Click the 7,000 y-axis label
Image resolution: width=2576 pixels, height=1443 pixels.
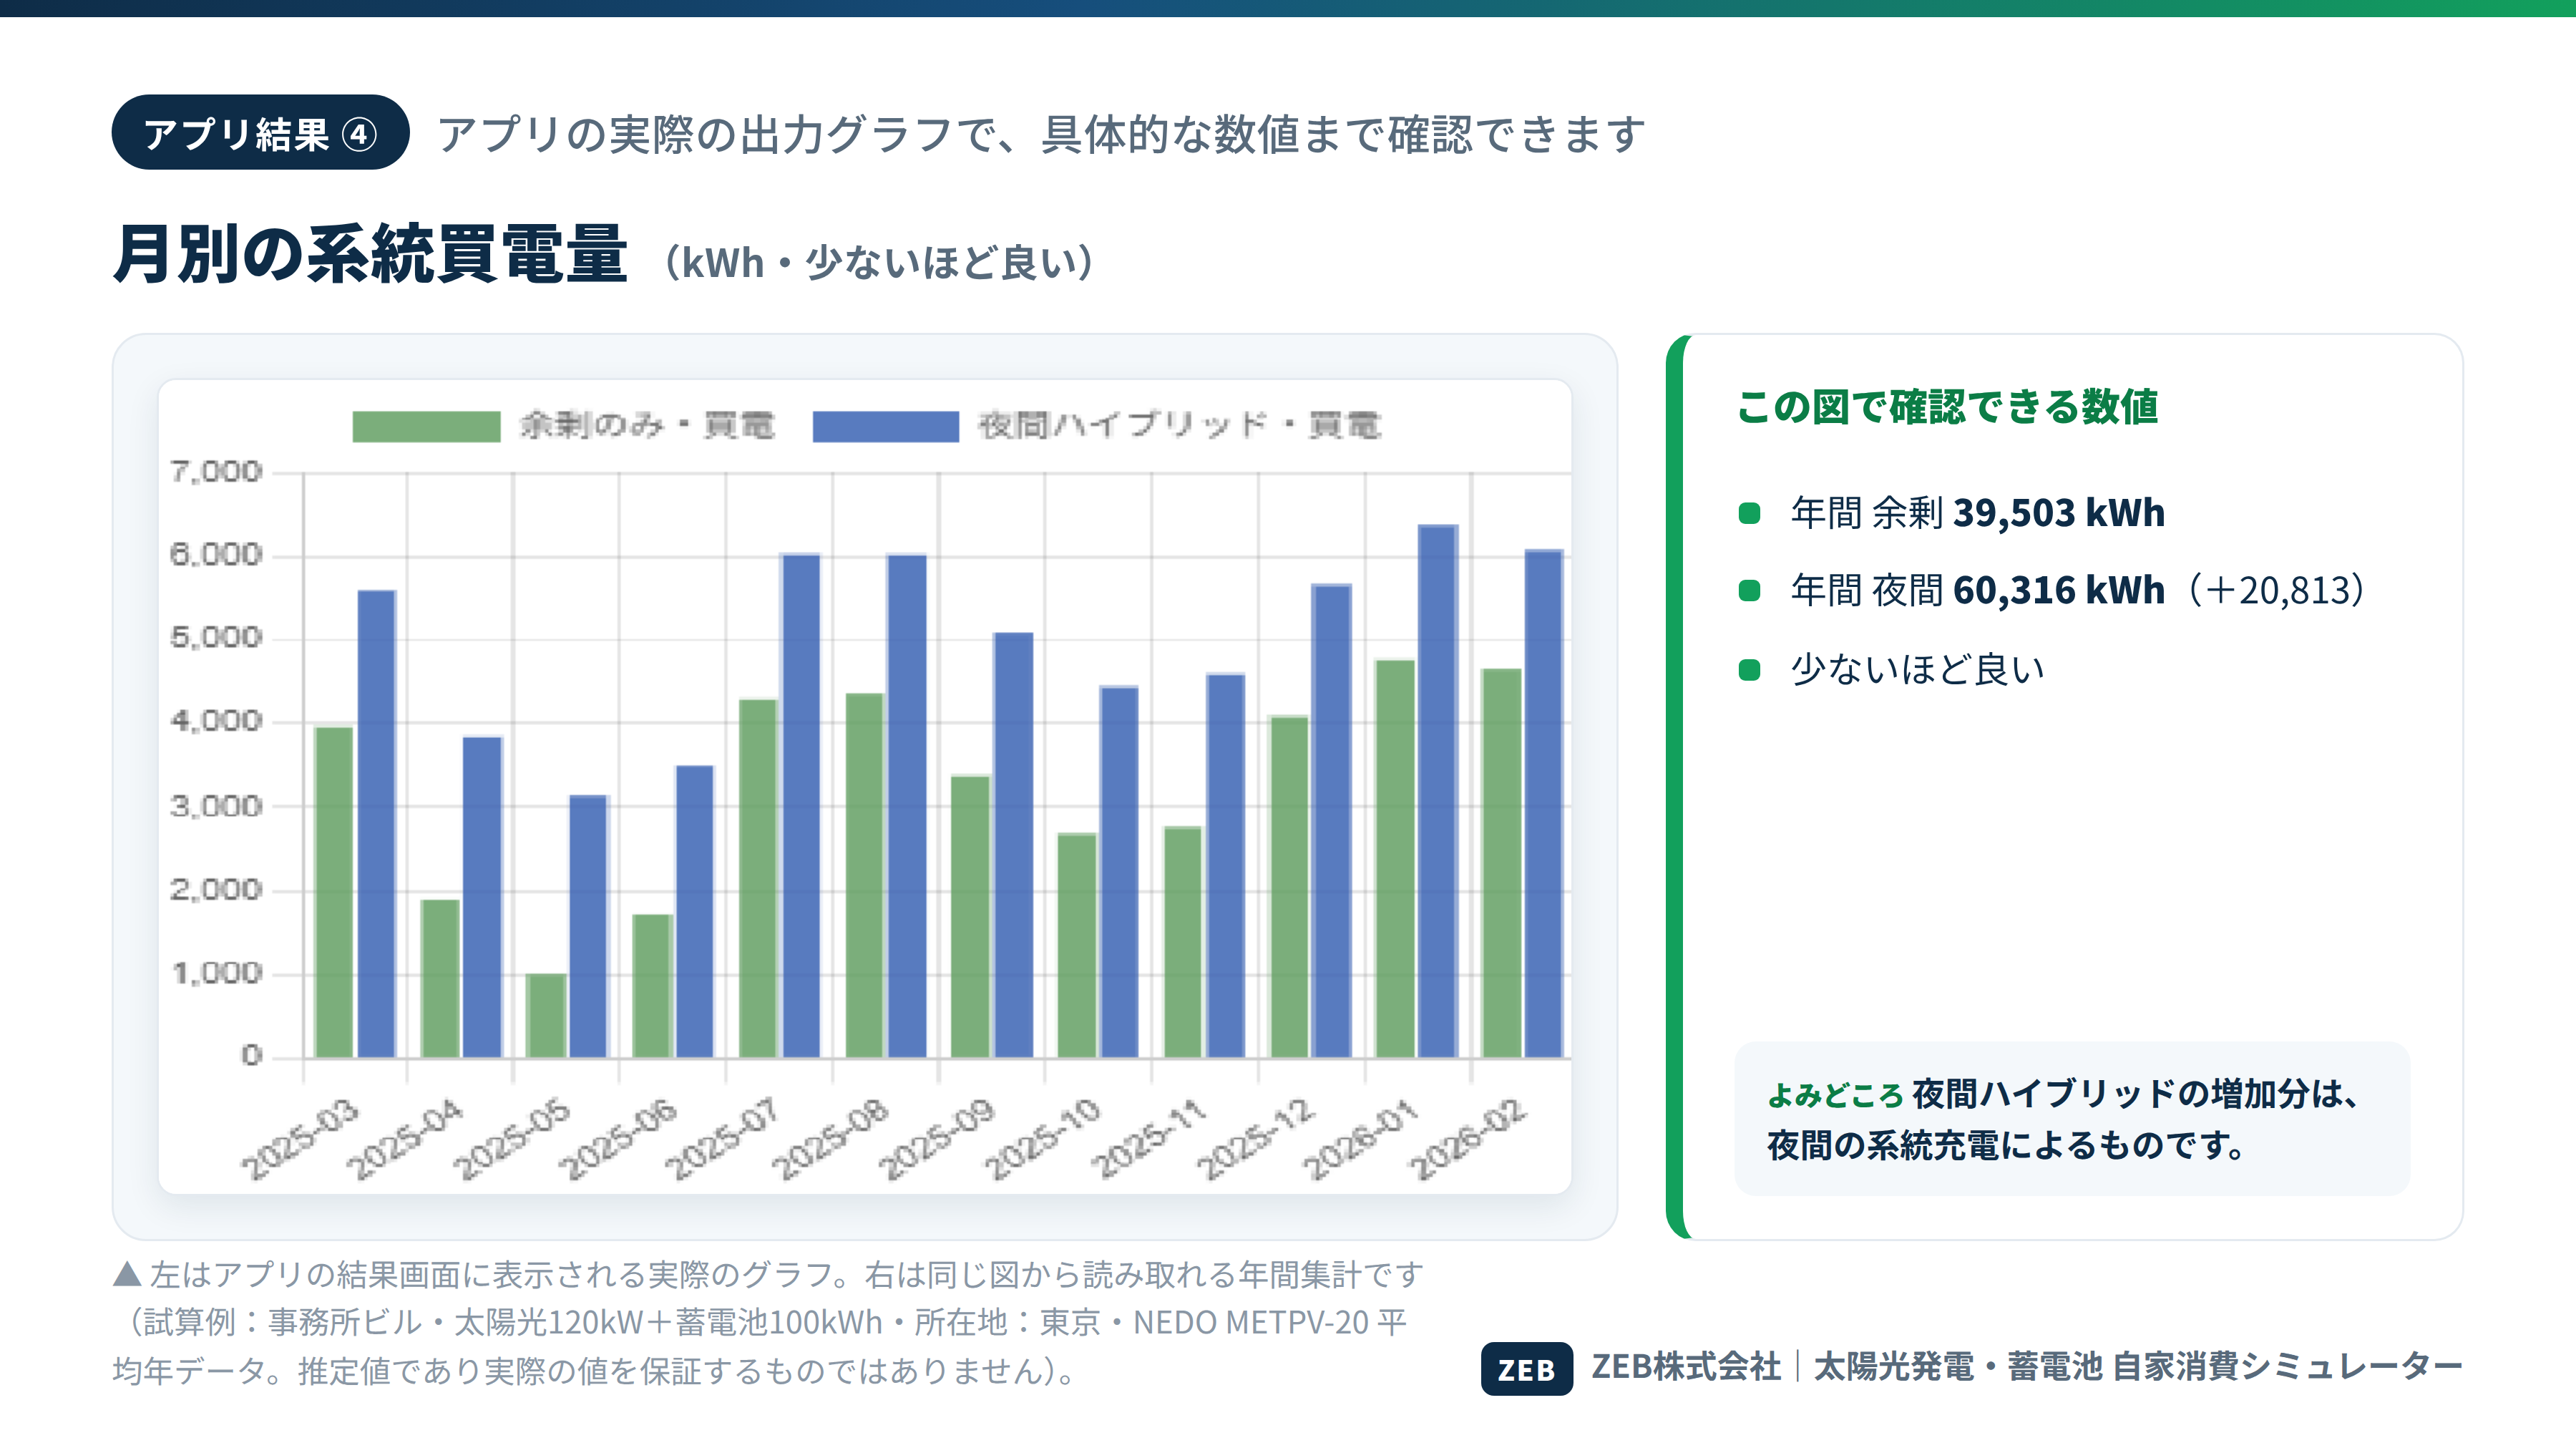click(x=216, y=472)
